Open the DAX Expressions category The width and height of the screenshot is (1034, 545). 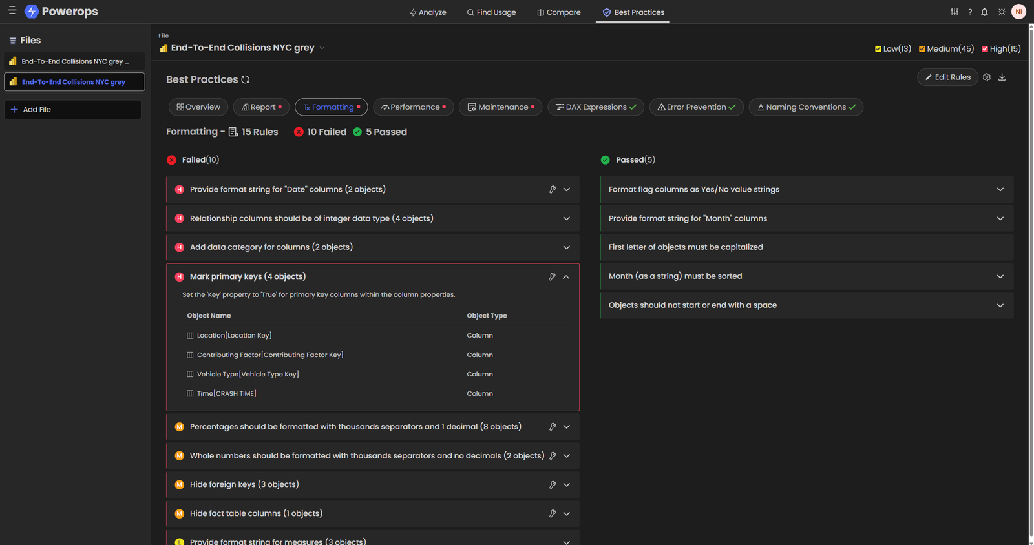point(596,107)
